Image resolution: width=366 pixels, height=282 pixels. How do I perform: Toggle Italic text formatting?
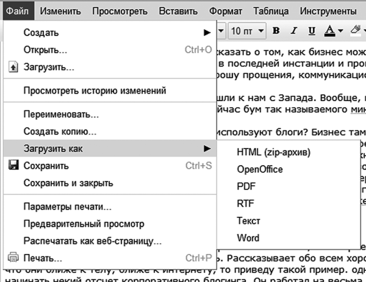294,30
